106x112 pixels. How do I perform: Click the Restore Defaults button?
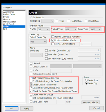pyautogui.click(x=91, y=102)
